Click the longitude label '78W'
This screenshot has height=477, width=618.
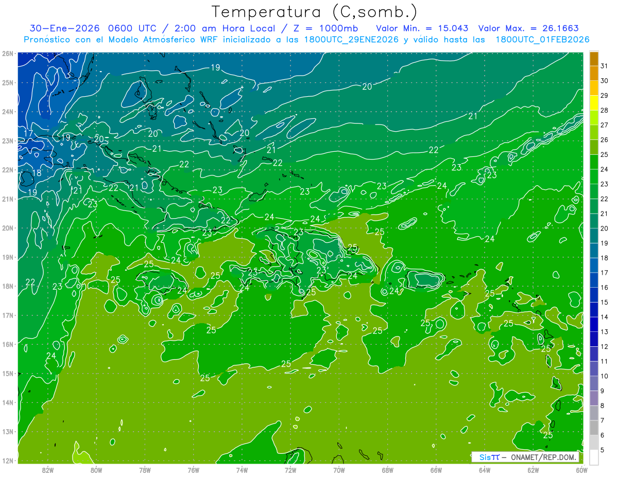(145, 469)
